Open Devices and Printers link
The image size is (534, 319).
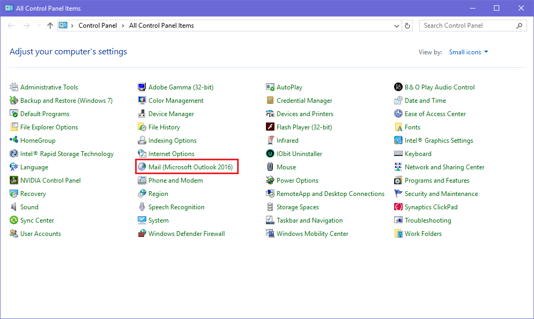(305, 114)
